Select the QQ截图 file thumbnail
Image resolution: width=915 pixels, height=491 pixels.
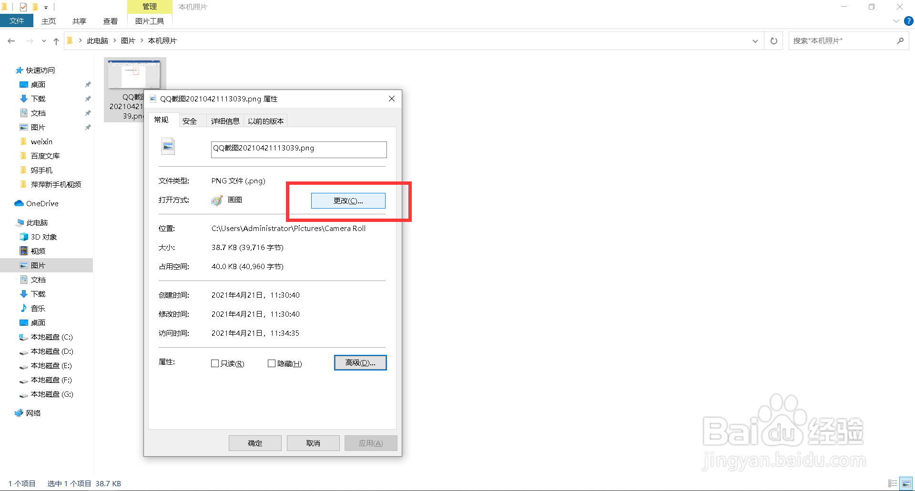coord(134,75)
